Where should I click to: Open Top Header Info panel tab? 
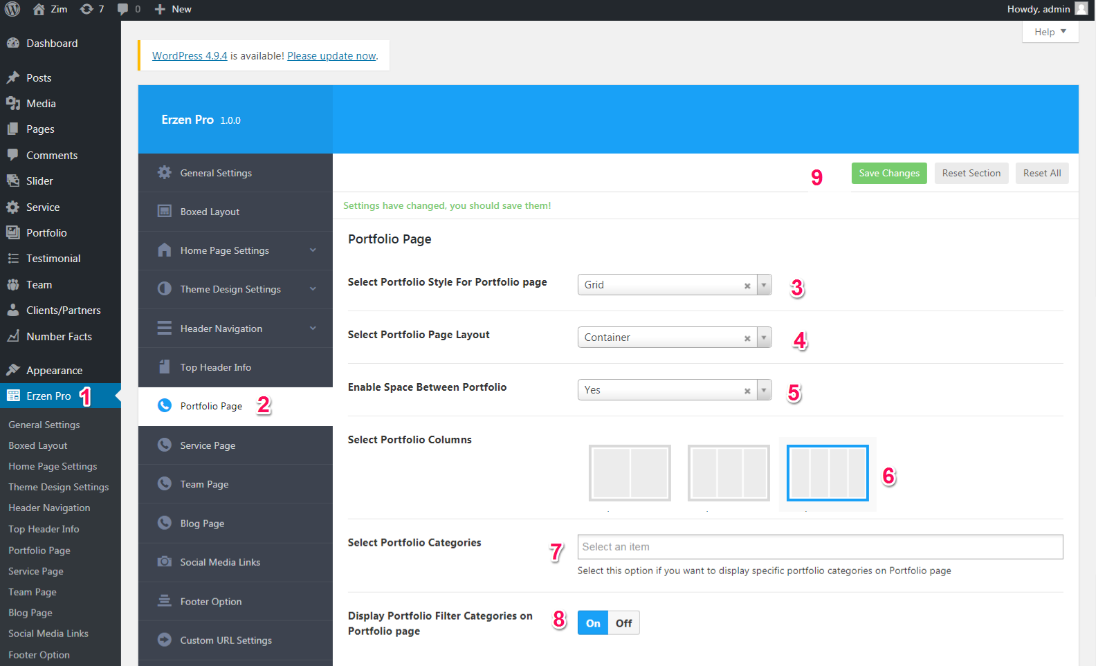click(x=235, y=367)
